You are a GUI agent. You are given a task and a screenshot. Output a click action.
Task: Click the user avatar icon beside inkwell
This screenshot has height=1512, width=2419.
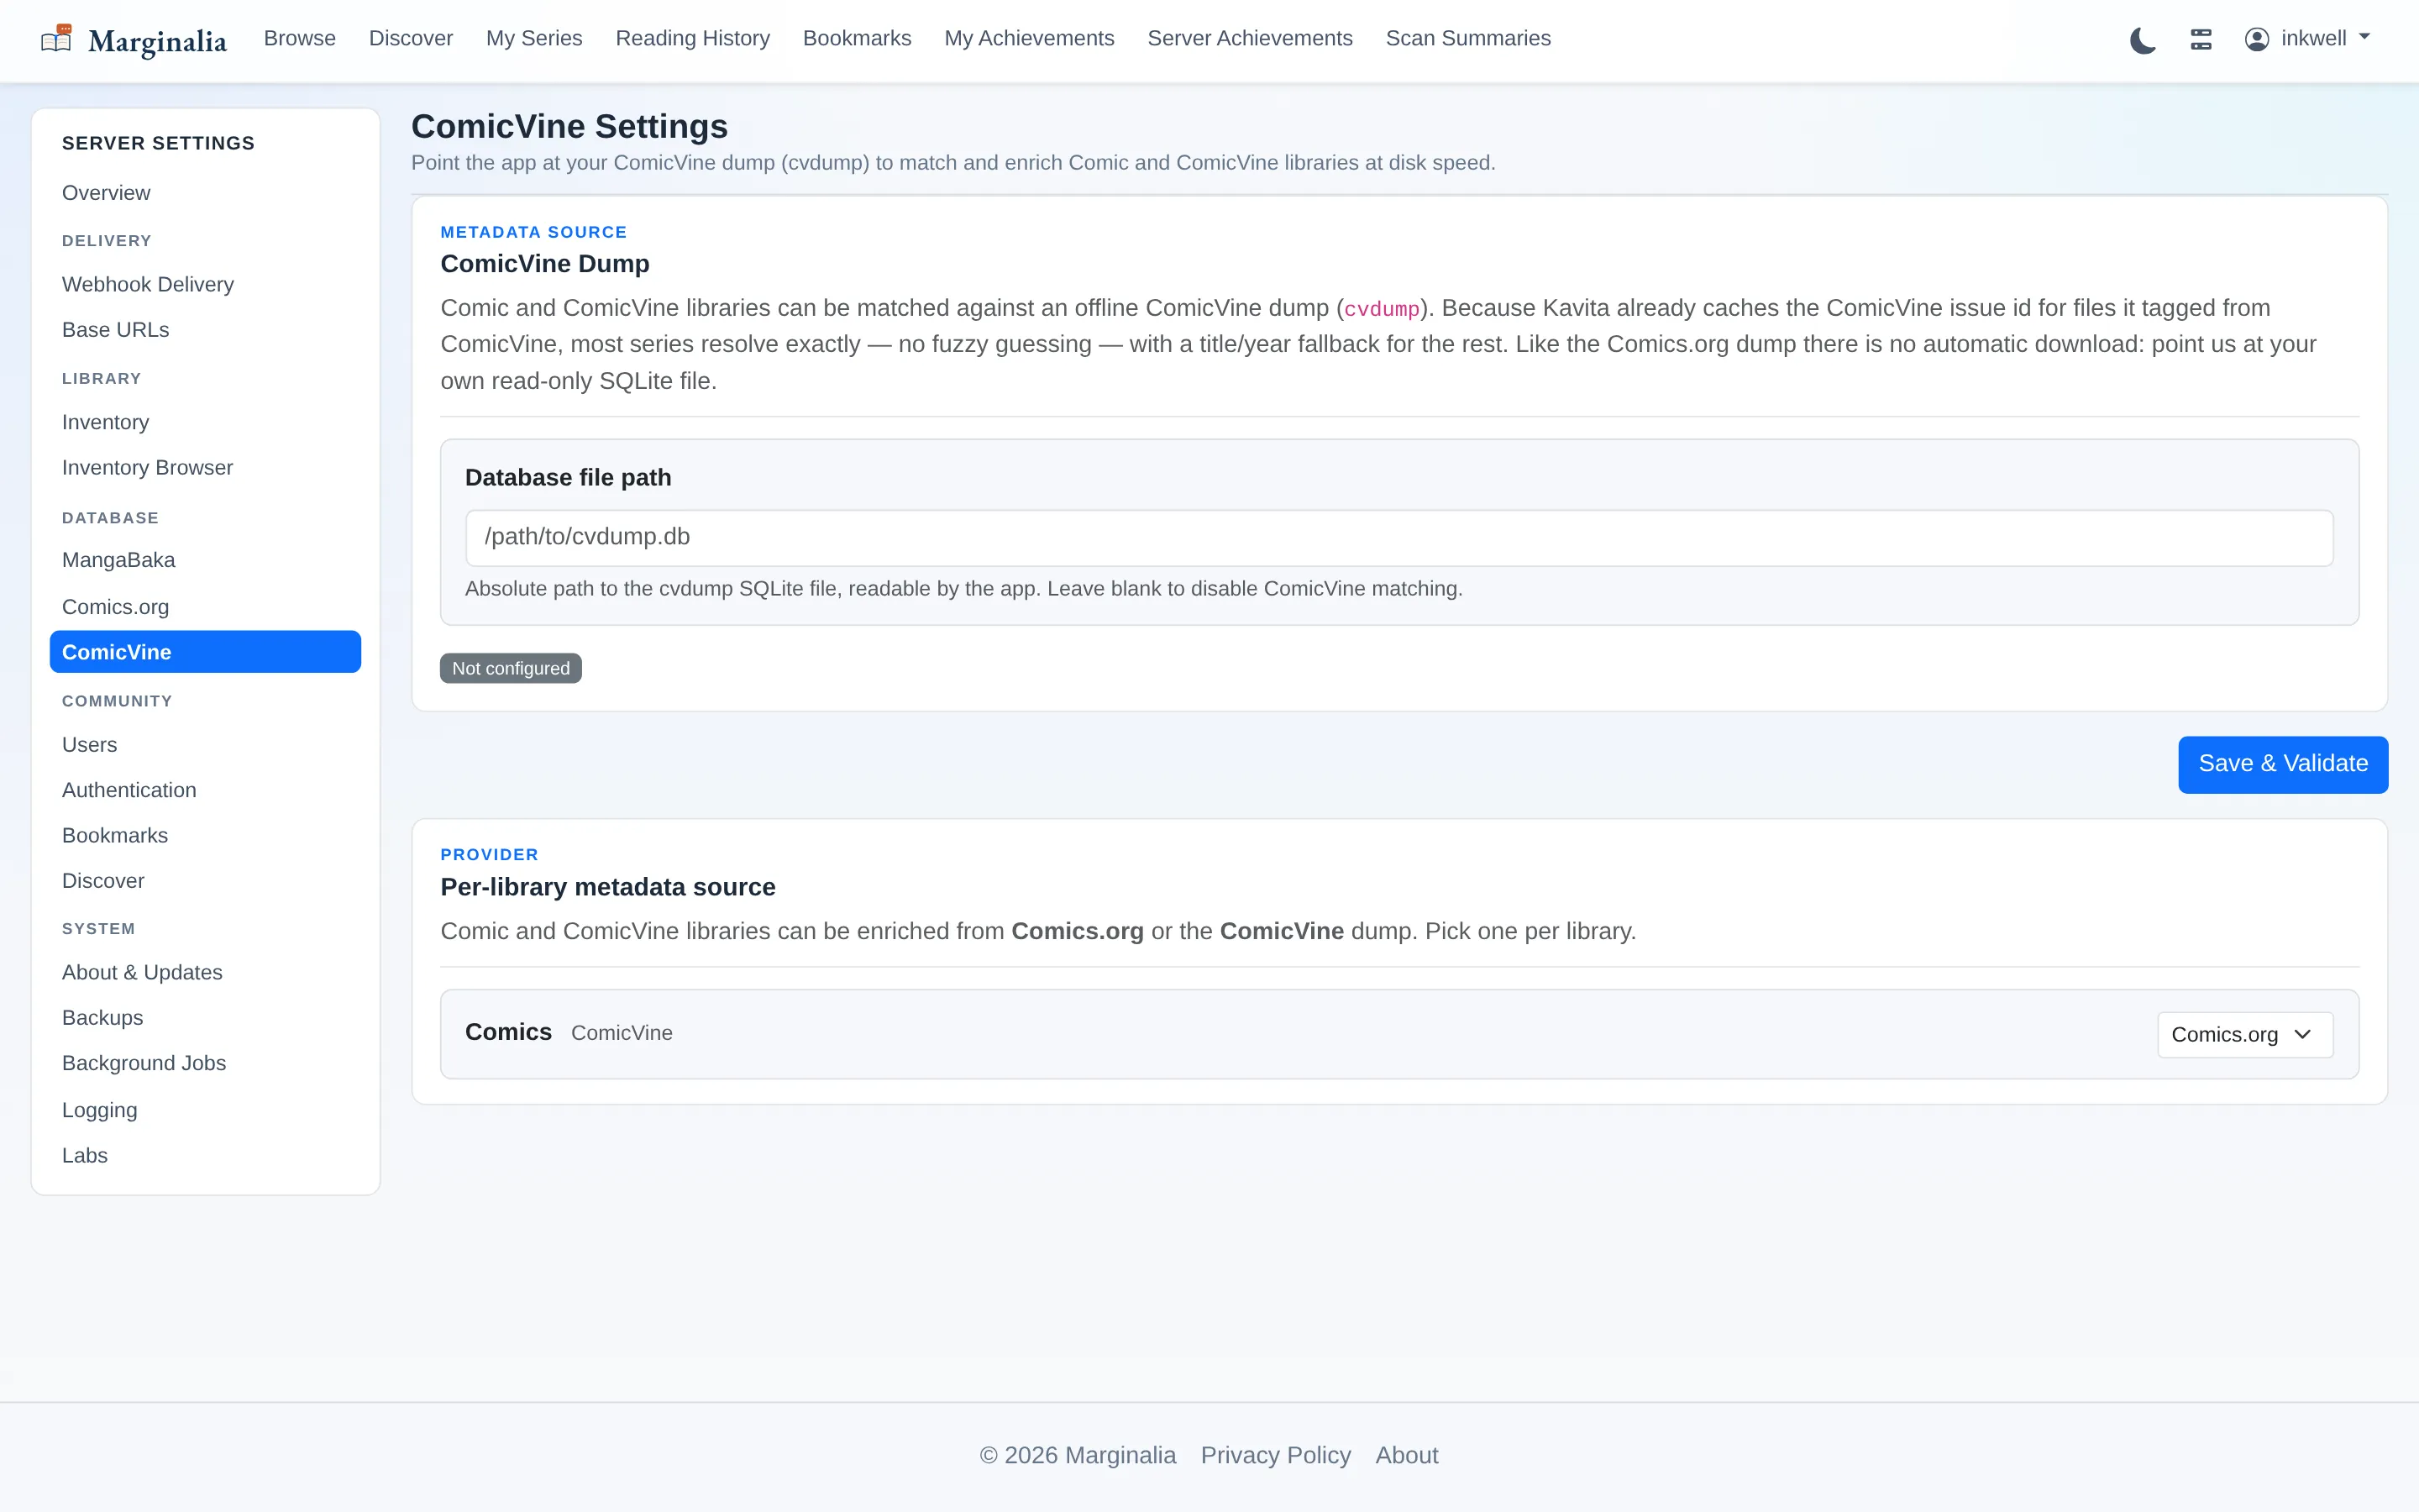2256,39
